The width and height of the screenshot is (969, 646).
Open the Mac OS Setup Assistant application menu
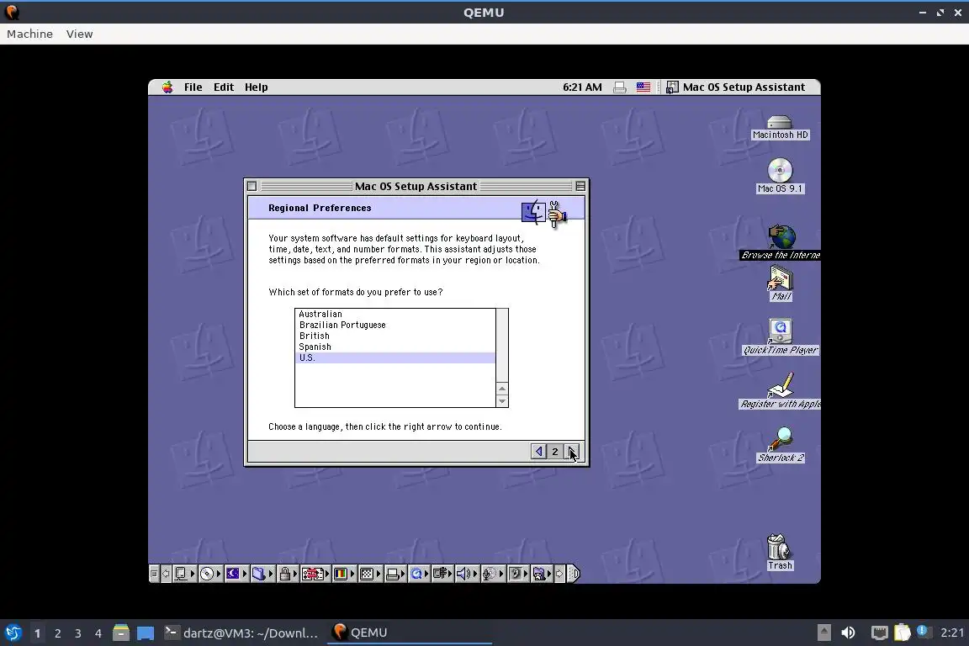(735, 87)
